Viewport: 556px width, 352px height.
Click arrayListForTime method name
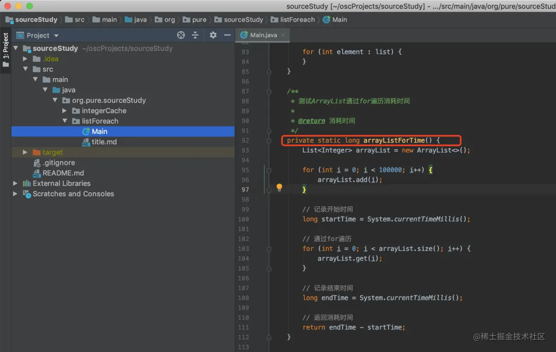click(x=394, y=140)
